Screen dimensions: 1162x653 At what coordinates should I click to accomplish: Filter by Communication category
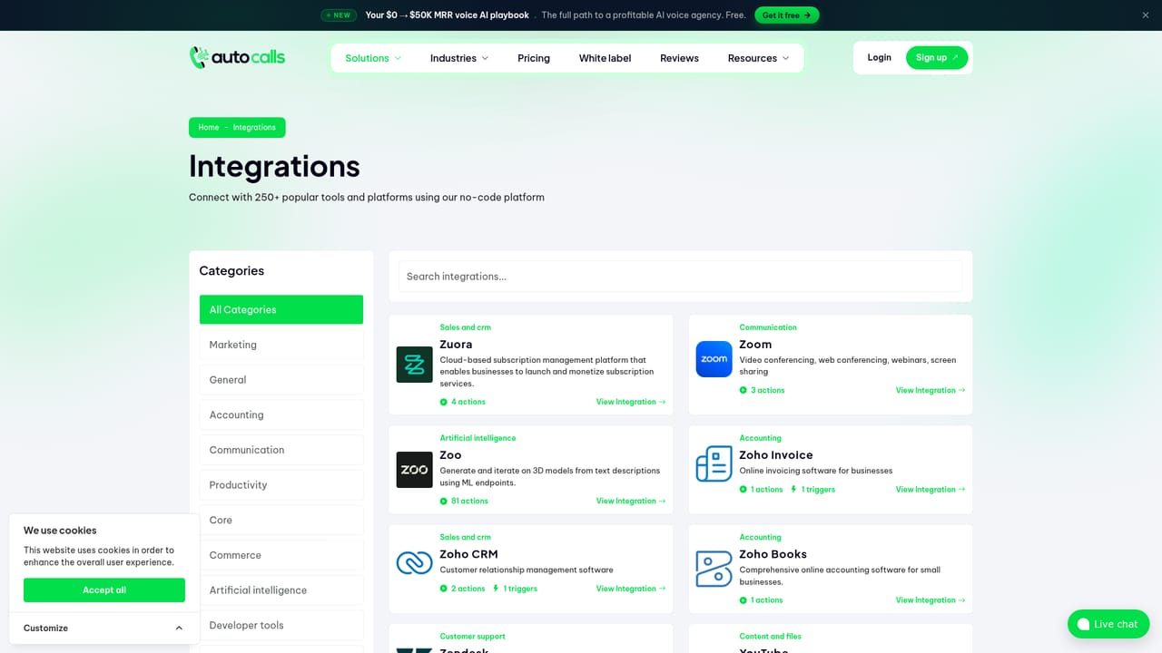coord(281,450)
